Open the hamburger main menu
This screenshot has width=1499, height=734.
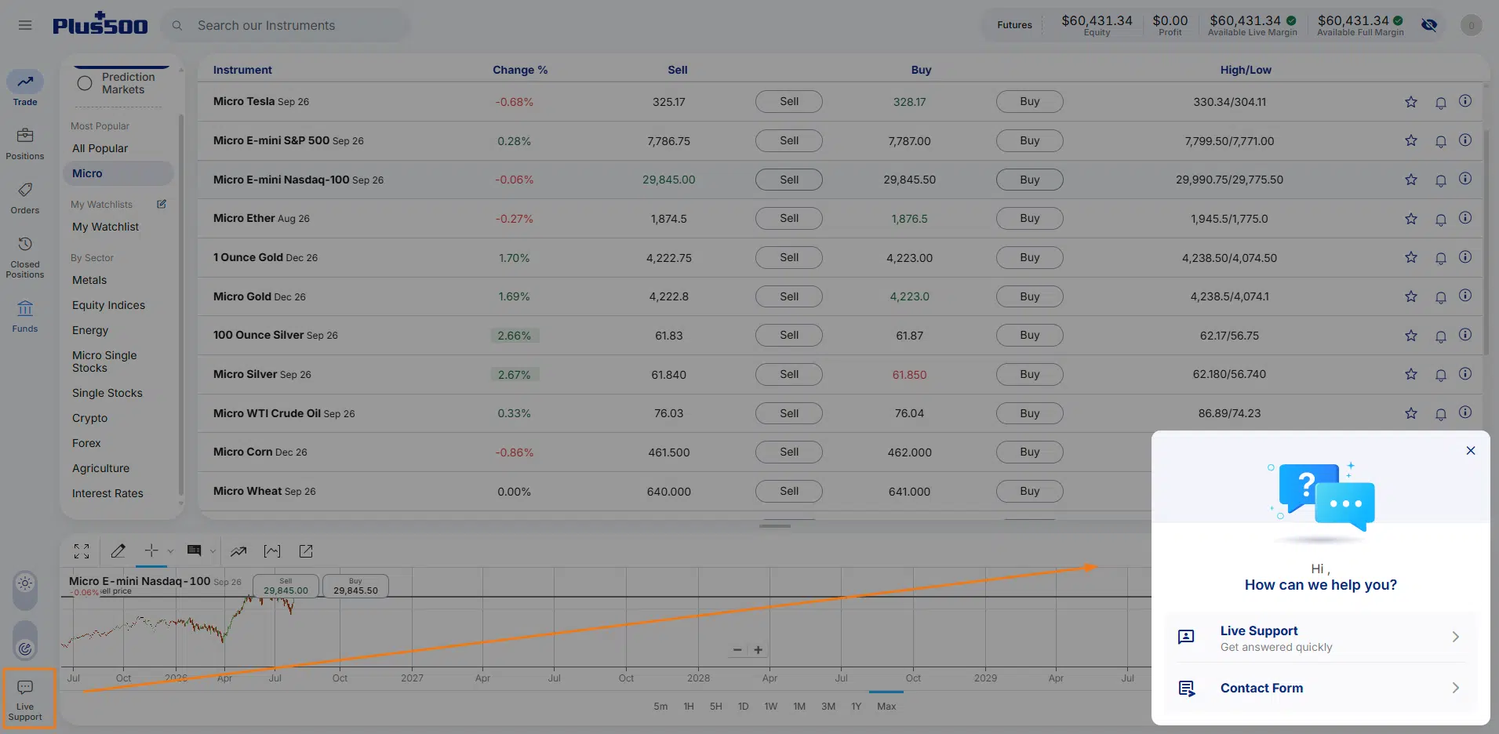(x=25, y=25)
